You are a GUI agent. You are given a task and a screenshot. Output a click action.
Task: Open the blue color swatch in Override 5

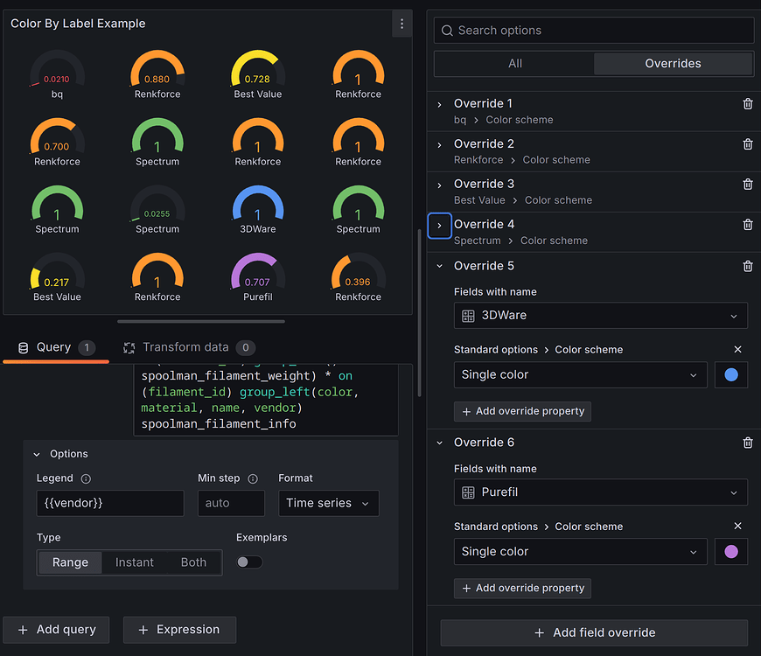[x=733, y=374]
